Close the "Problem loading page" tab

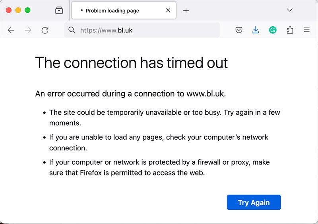pos(168,10)
